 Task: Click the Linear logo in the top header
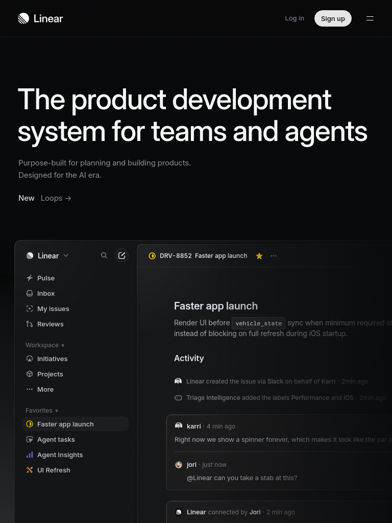point(40,18)
